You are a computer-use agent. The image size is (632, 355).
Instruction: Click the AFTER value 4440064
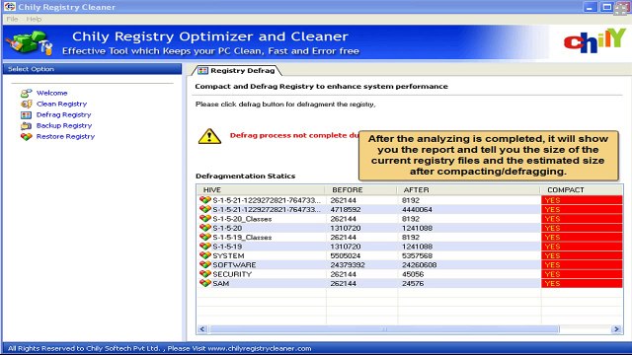coord(417,210)
